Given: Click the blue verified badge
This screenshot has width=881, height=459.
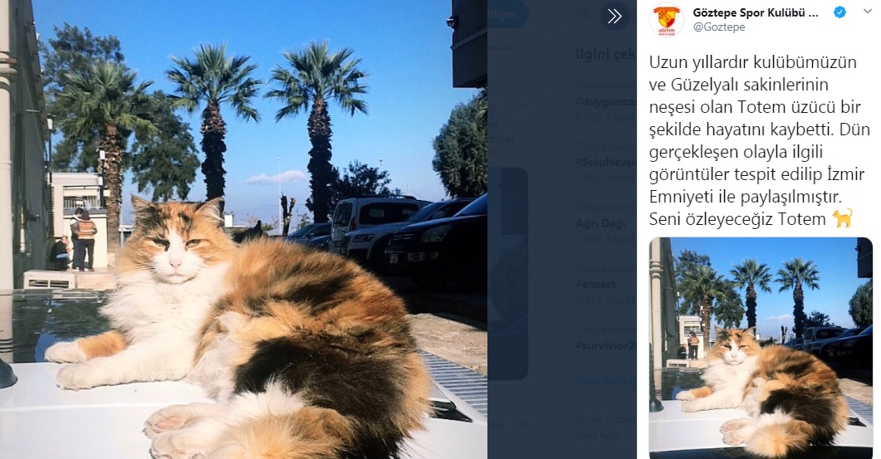Looking at the screenshot, I should [840, 12].
